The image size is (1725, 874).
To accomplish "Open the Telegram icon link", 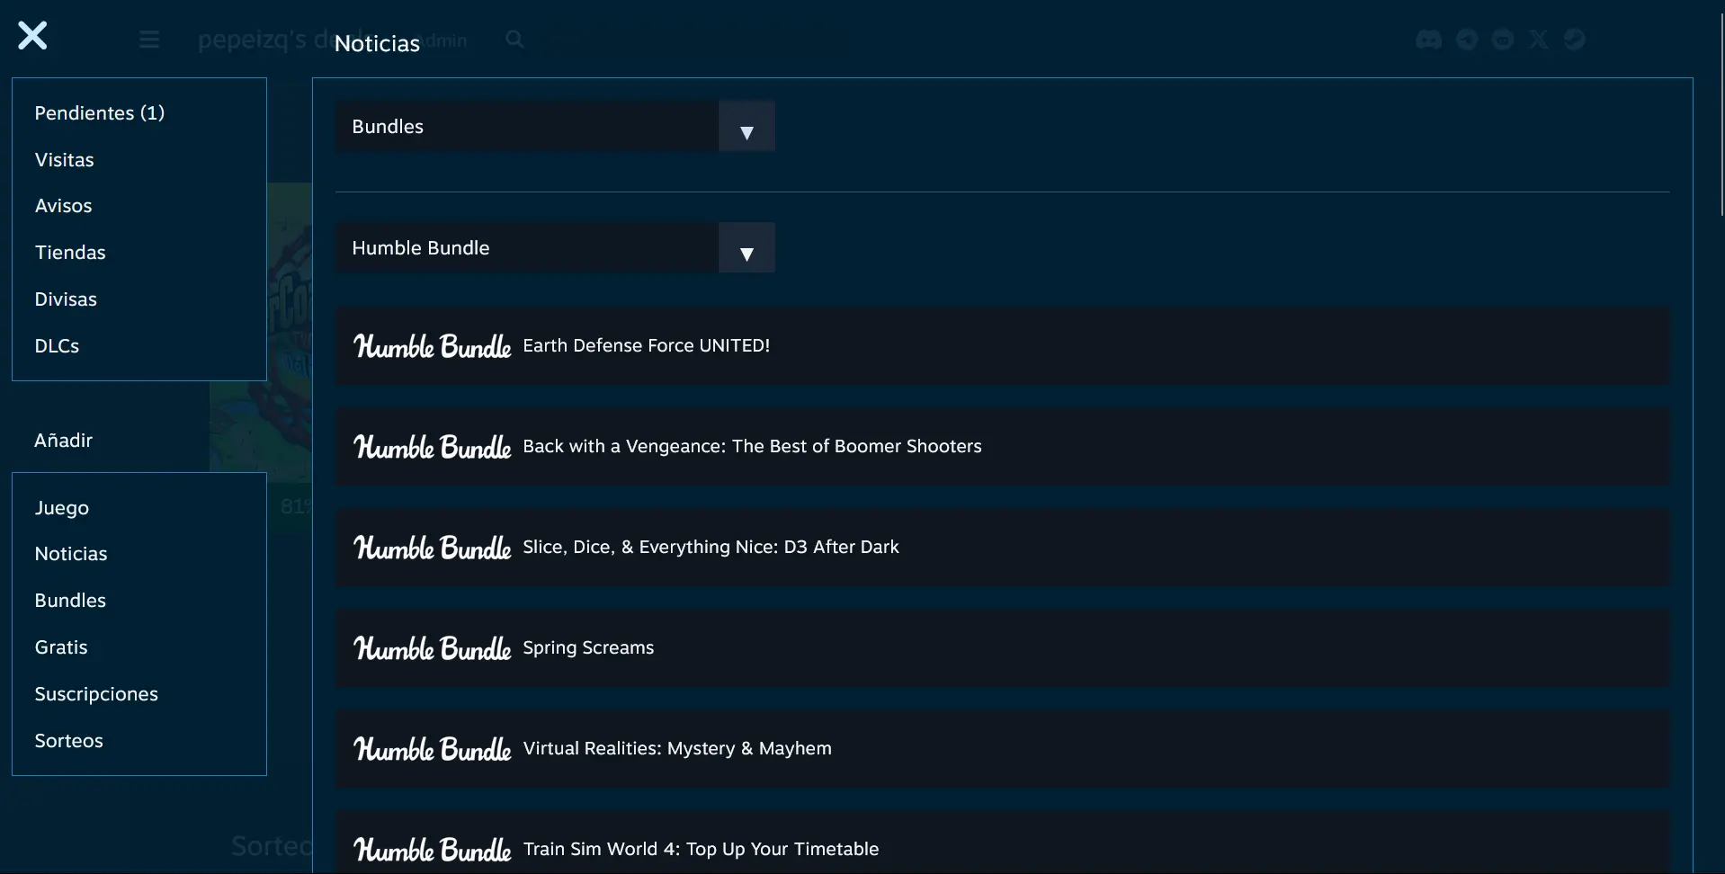I will (1467, 40).
